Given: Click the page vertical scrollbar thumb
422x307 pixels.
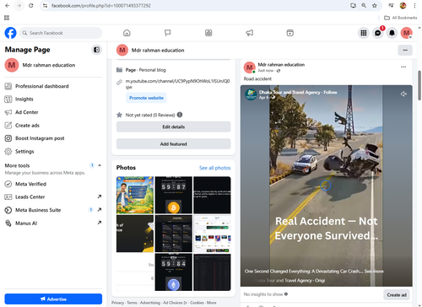Looking at the screenshot, I should pos(419,85).
